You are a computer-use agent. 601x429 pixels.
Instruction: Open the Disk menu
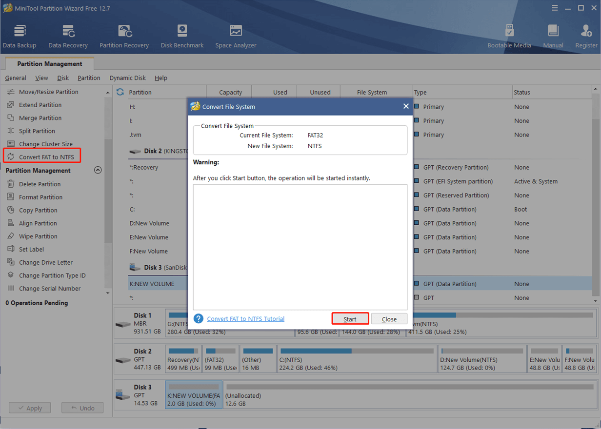pos(63,78)
